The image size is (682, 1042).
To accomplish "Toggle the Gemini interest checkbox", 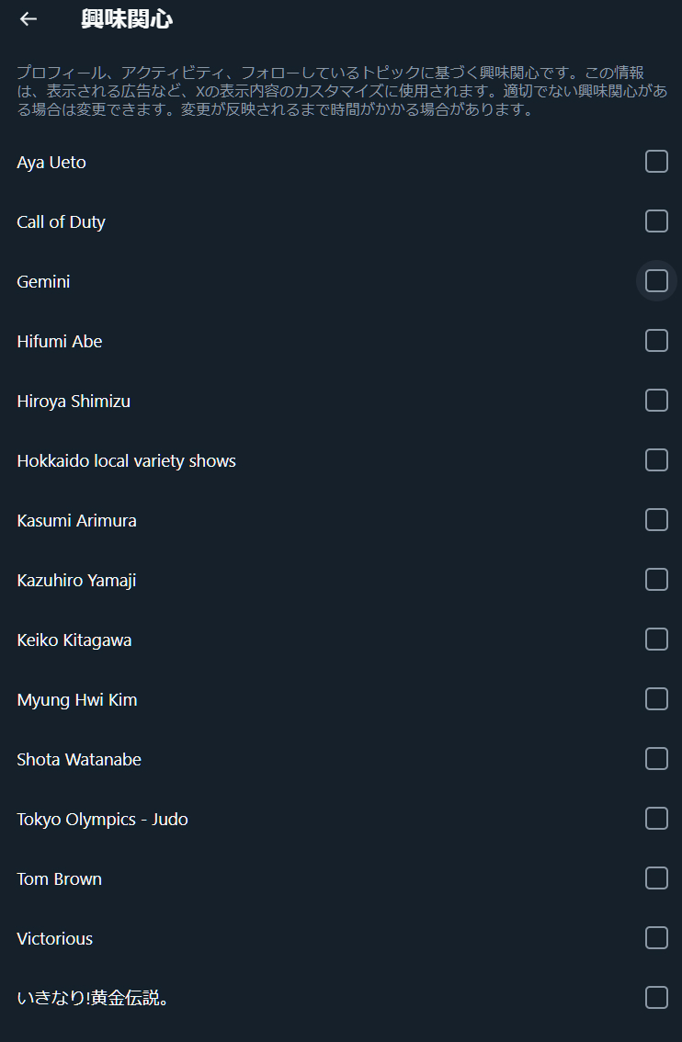I will tap(656, 281).
